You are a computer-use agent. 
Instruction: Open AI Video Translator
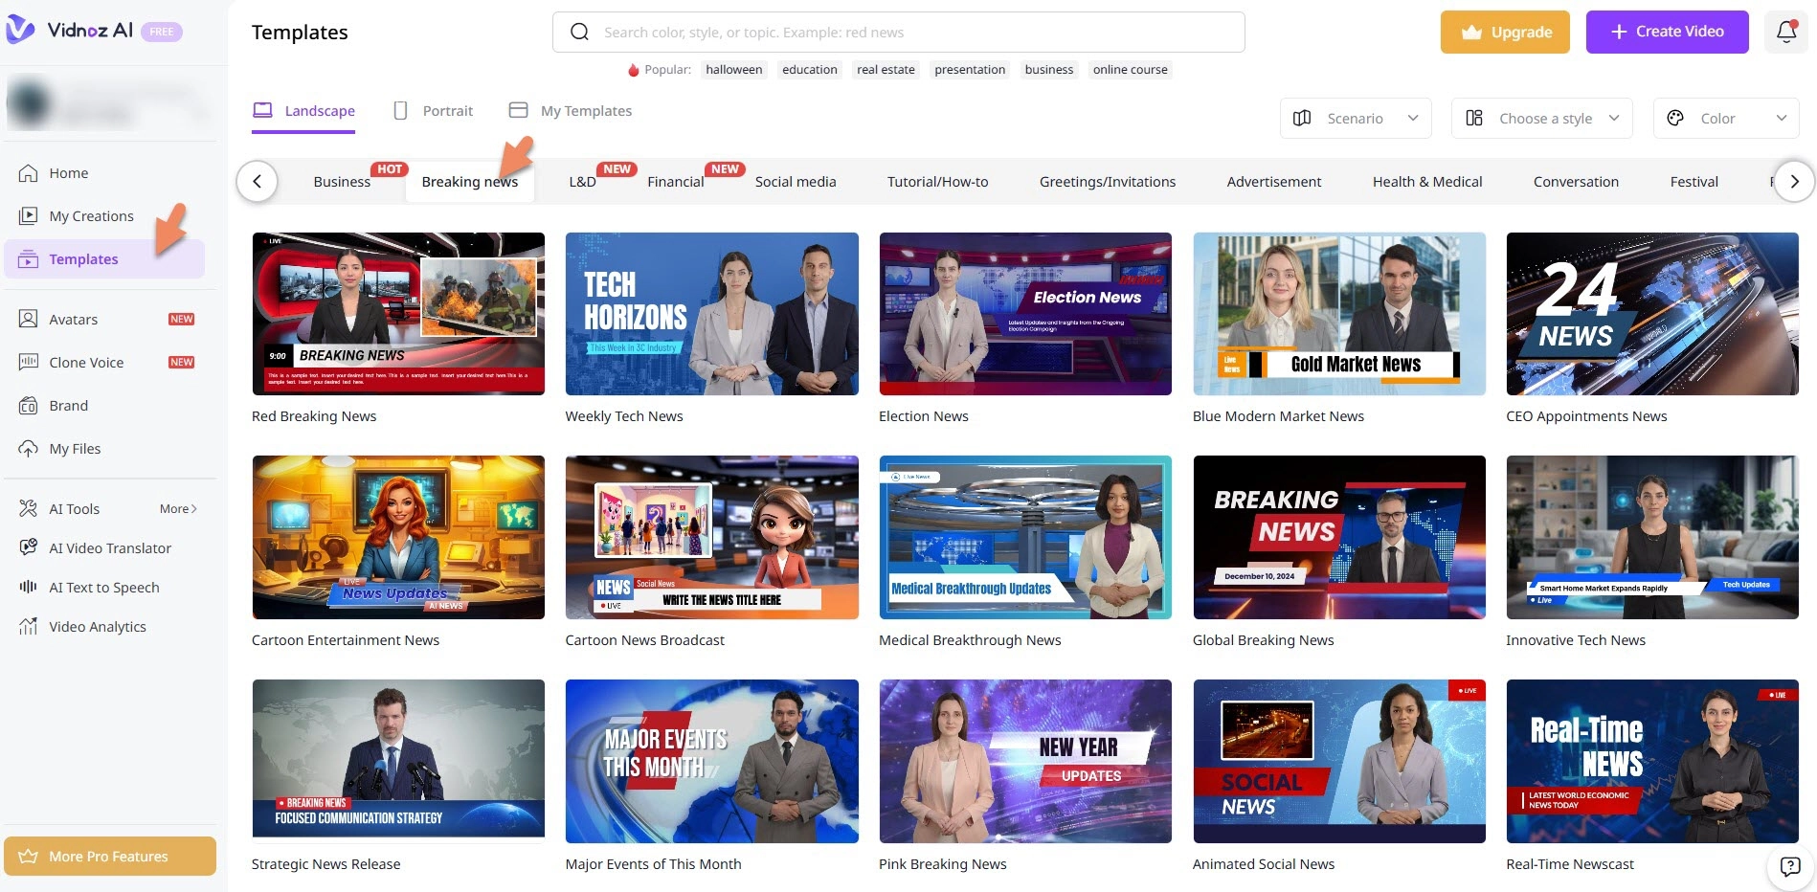tap(110, 547)
